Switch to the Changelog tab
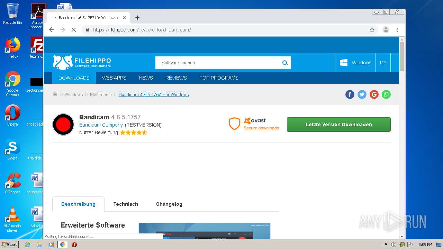This screenshot has height=249, width=443. pyautogui.click(x=169, y=204)
